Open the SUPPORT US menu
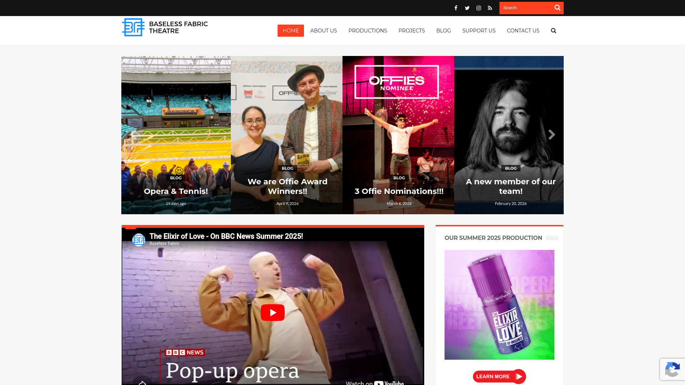Viewport: 685px width, 385px height. (479, 31)
